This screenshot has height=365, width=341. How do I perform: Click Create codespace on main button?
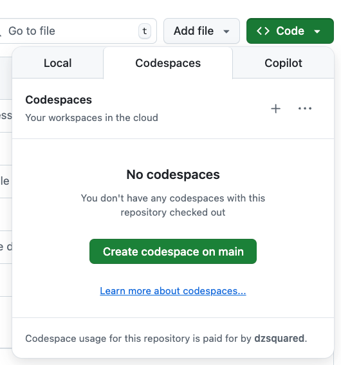tap(173, 252)
